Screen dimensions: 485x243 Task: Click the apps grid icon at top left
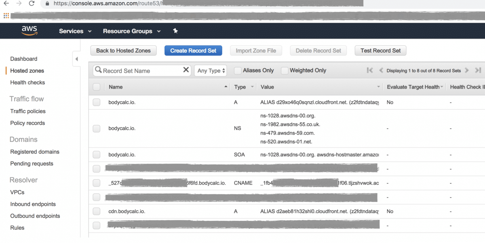[x=6, y=15]
